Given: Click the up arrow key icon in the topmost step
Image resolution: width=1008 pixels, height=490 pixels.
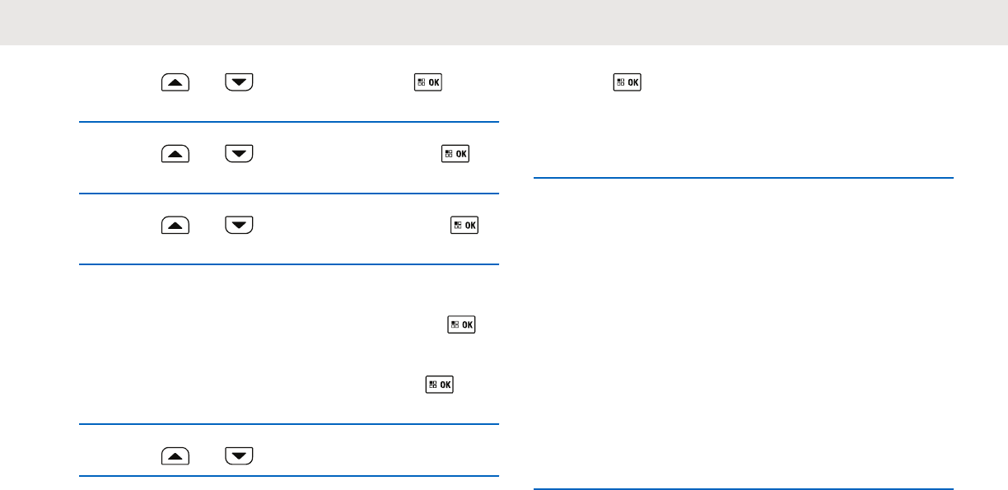Looking at the screenshot, I should point(175,82).
